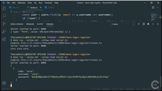Open Source Control view
This screenshot has width=162, height=91.
click(4, 24)
